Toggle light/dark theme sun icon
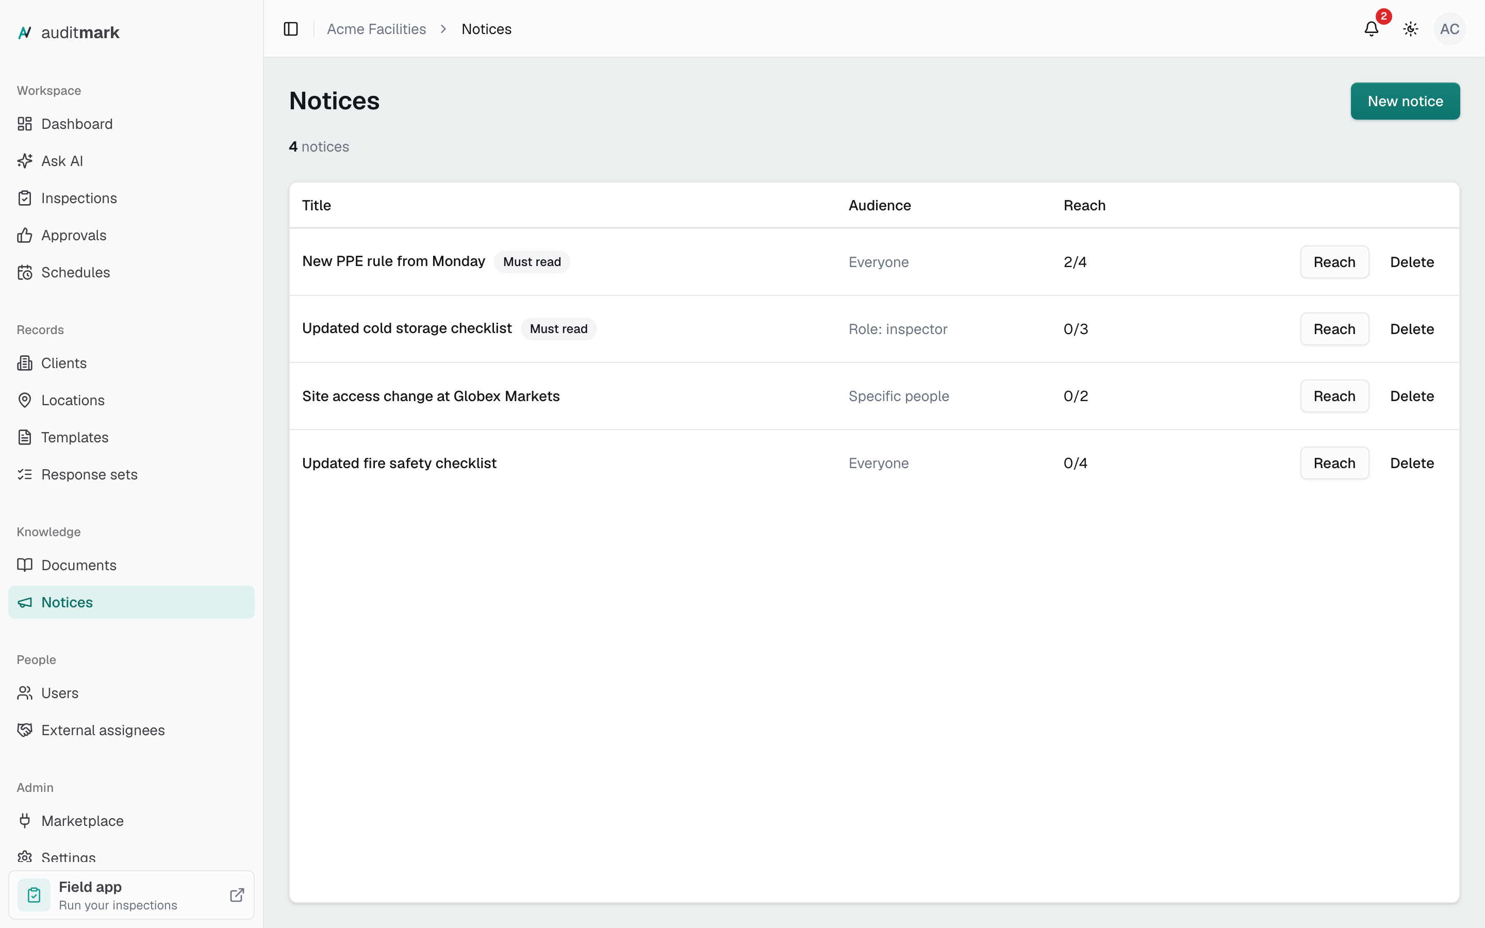This screenshot has width=1485, height=928. [x=1411, y=29]
